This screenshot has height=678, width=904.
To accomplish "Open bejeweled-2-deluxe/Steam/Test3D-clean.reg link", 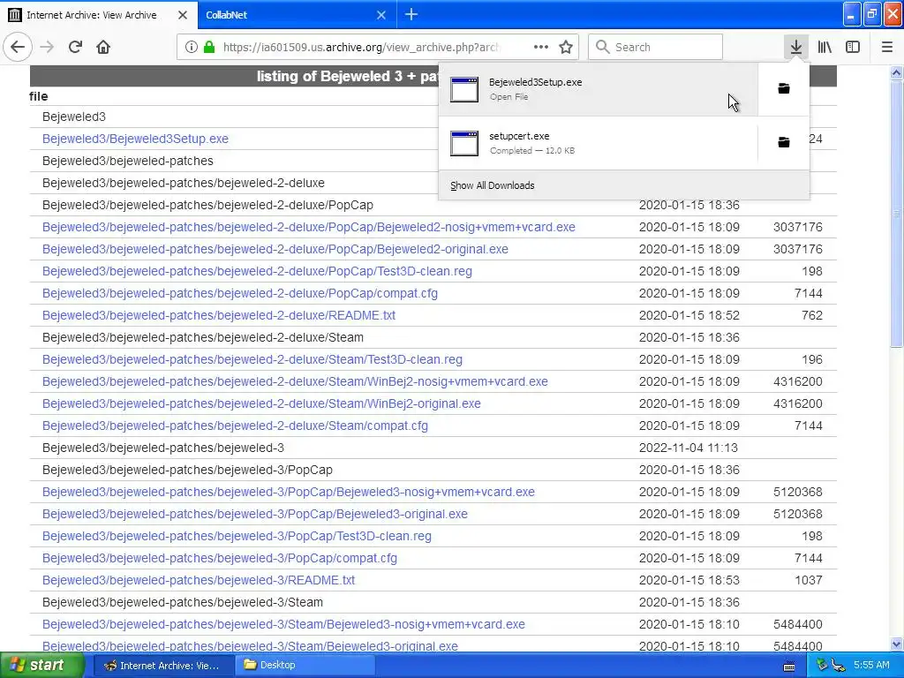I will (252, 360).
